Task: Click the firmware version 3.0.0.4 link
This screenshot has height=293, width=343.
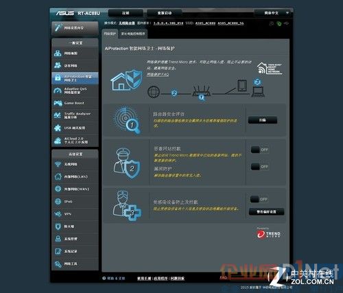Action: click(x=168, y=23)
